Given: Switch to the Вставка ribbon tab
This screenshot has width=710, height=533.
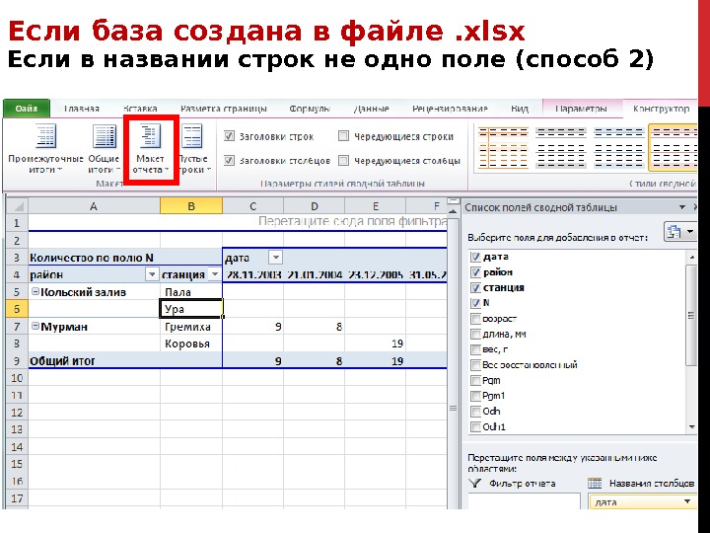Looking at the screenshot, I should 140,109.
